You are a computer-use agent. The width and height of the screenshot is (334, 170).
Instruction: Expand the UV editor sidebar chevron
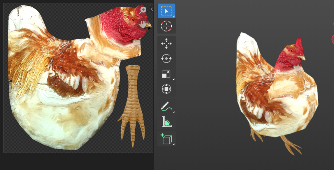click(x=152, y=9)
